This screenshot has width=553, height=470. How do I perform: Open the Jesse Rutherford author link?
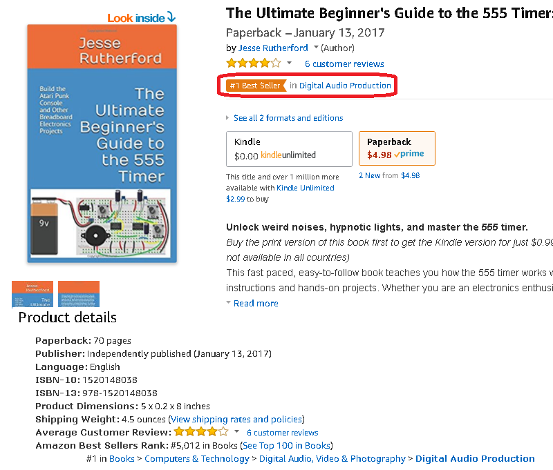tap(273, 48)
